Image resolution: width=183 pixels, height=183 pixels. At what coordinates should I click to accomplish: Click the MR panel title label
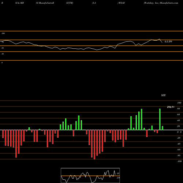[163, 95]
